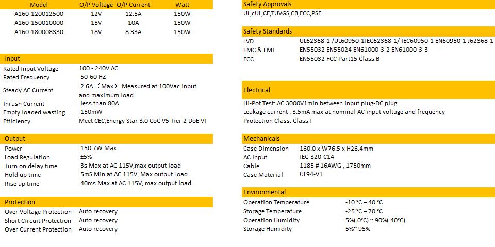Select the 'Hi-Pot Test' line
Screen dimensions: 495x247
click(320, 103)
